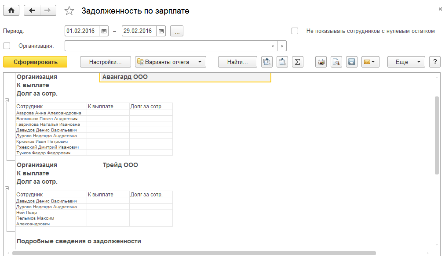The image size is (445, 256).
Task: Open Настройки... dialog
Action: click(x=105, y=62)
